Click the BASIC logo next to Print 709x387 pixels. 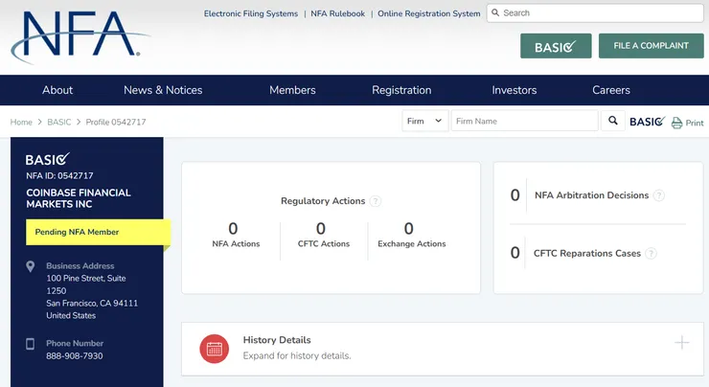(647, 122)
